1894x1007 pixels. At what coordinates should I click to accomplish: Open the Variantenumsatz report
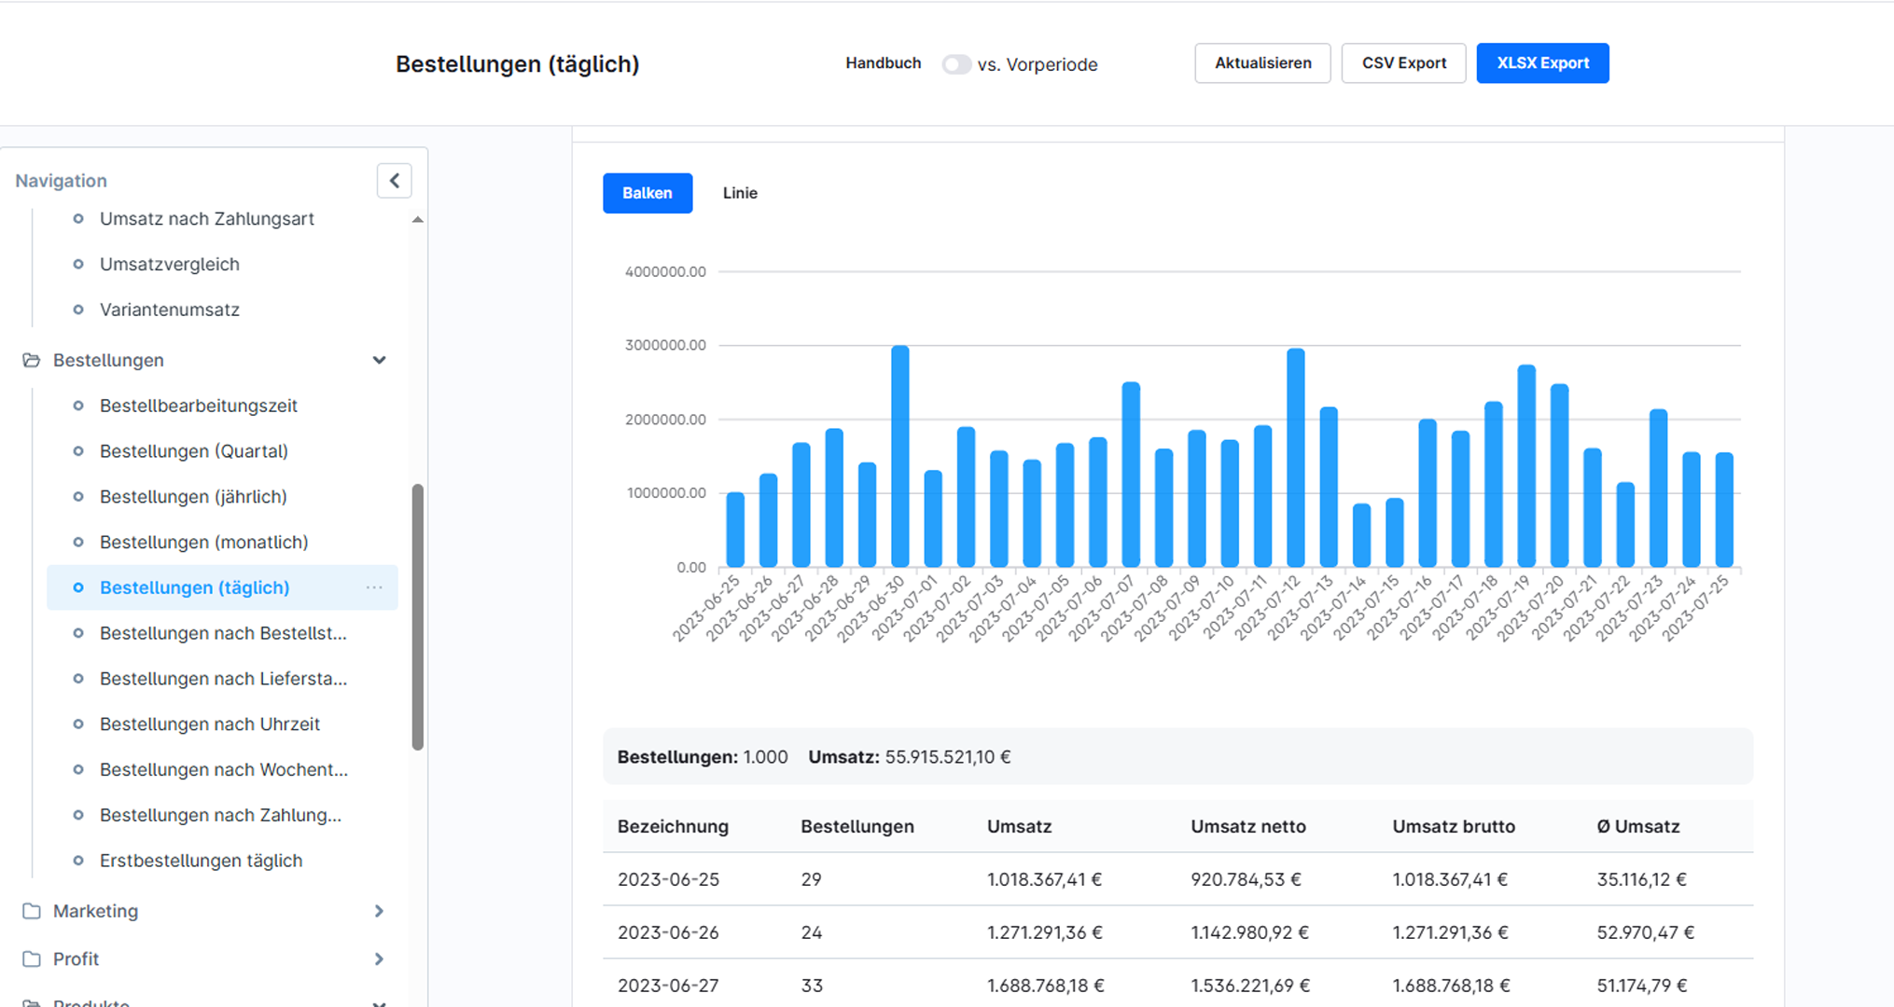(x=169, y=310)
